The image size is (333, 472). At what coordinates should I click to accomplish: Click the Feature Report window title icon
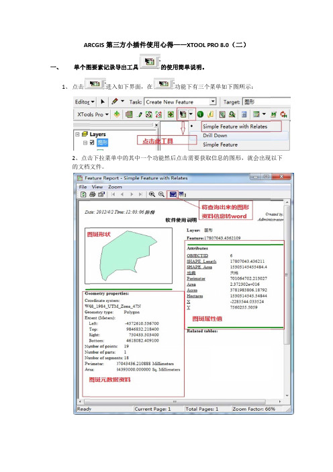tap(80, 178)
